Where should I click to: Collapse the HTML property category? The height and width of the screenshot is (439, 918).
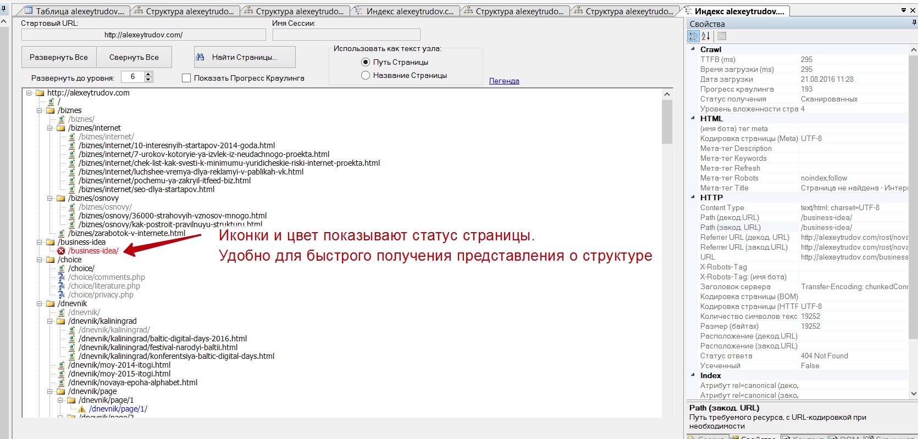pos(693,118)
